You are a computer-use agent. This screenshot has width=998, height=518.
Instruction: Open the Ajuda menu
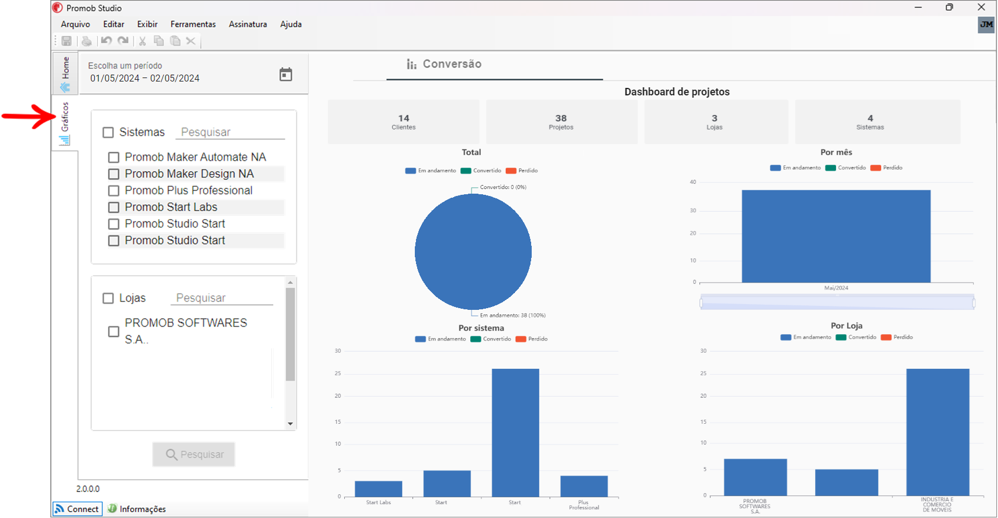coord(291,24)
